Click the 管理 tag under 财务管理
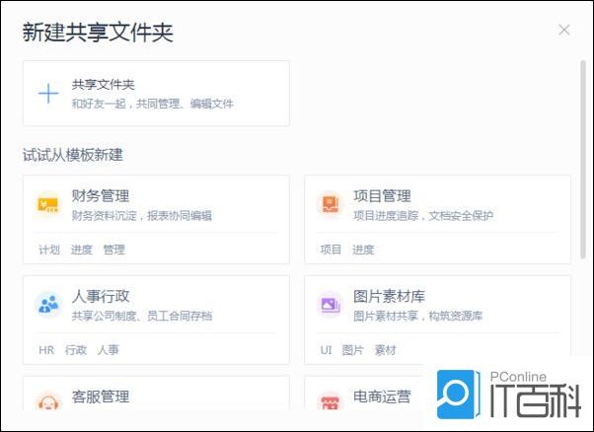This screenshot has width=594, height=432. click(x=113, y=250)
